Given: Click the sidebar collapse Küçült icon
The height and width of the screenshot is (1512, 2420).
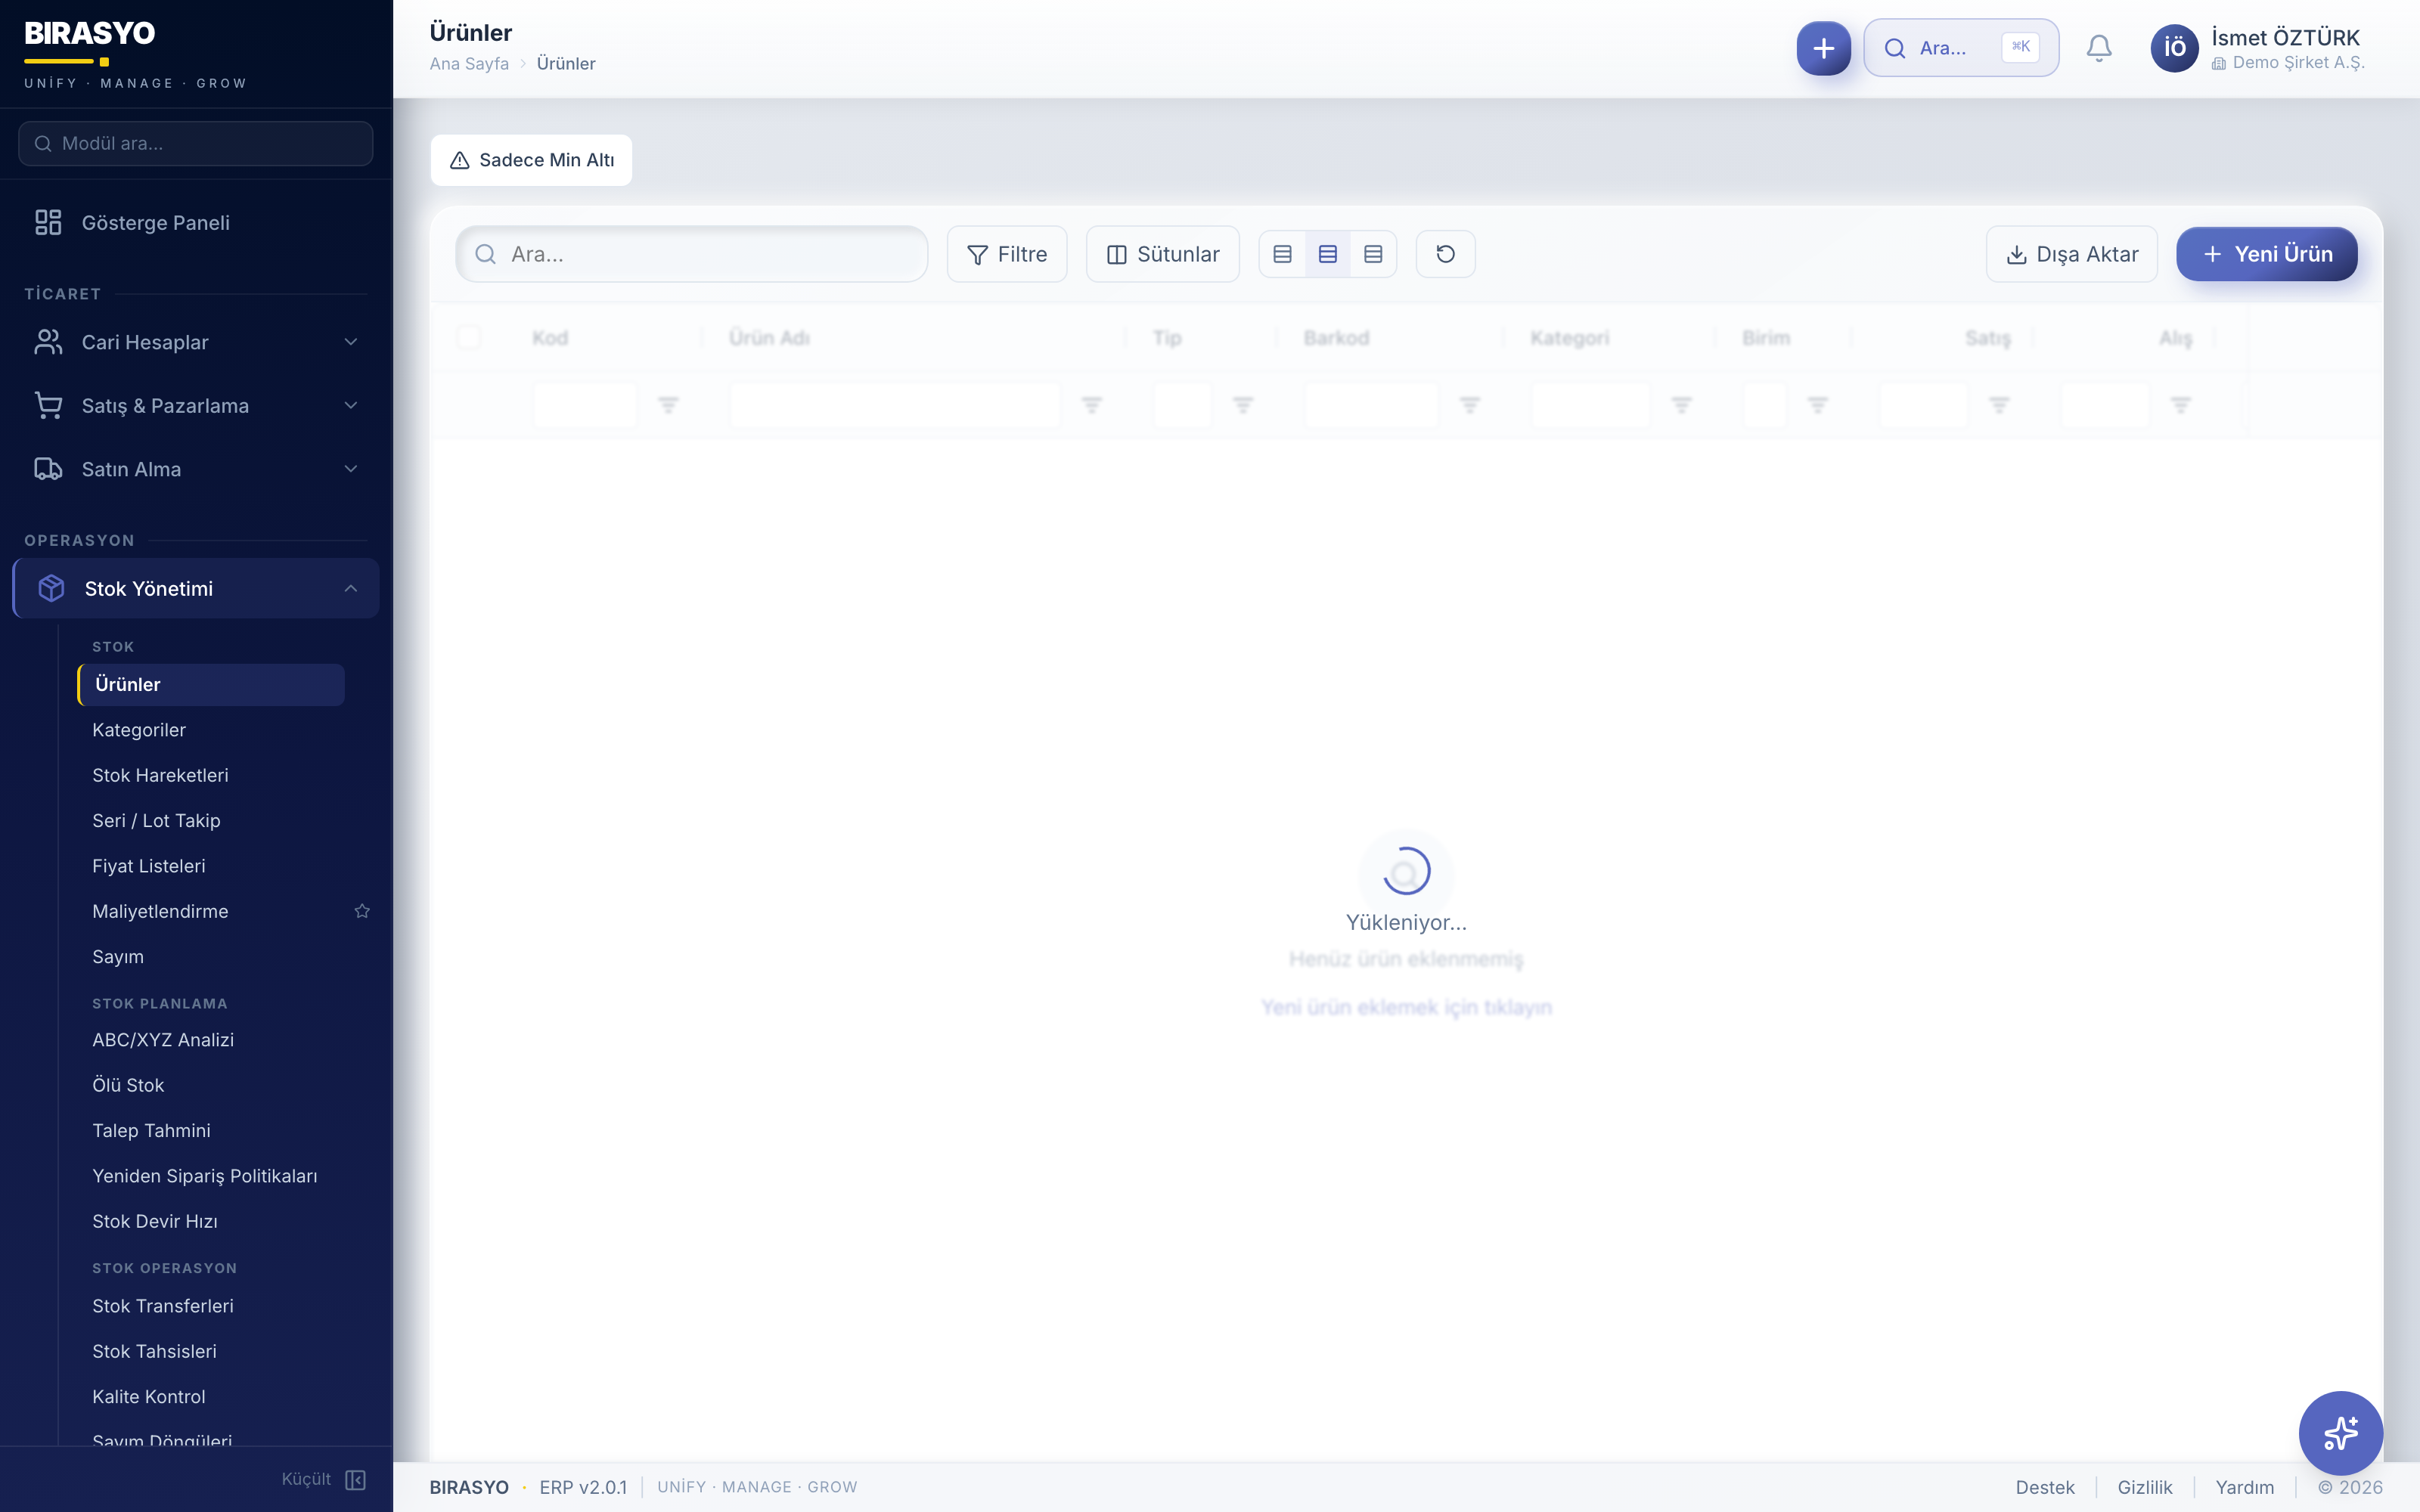Looking at the screenshot, I should coord(355,1479).
